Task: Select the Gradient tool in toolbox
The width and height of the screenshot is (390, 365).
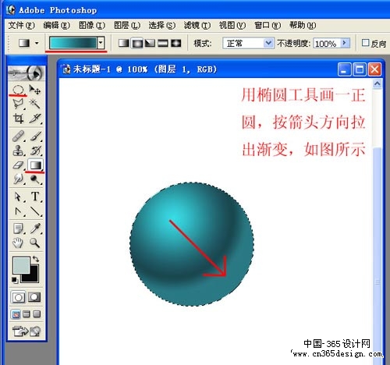Action: pyautogui.click(x=35, y=165)
